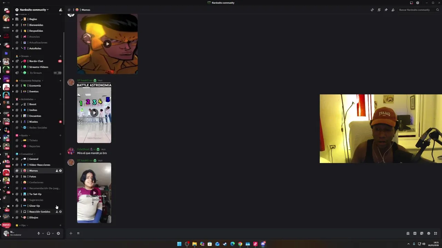Open the apps launcher icon in message bar
Screen dimensions: 442x248
click(x=435, y=234)
